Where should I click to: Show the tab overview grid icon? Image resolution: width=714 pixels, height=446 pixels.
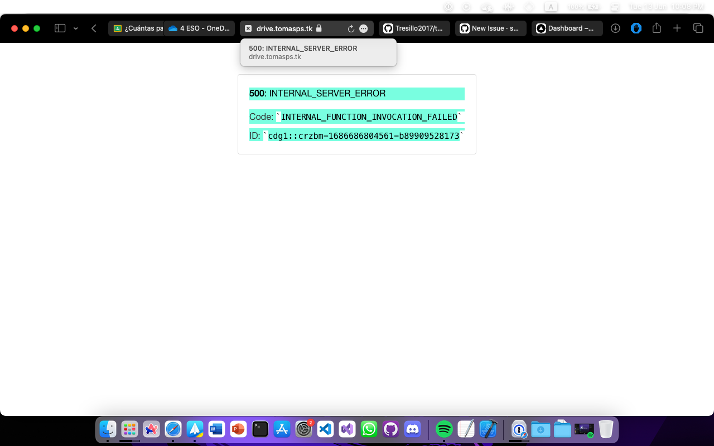click(698, 28)
